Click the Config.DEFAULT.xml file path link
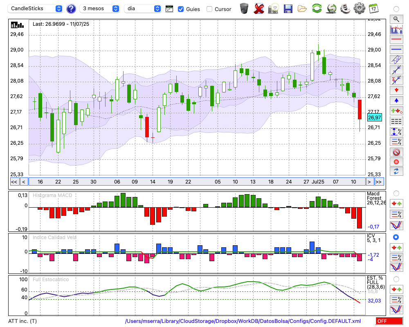Viewport: 409px width, 327px height. click(x=243, y=321)
